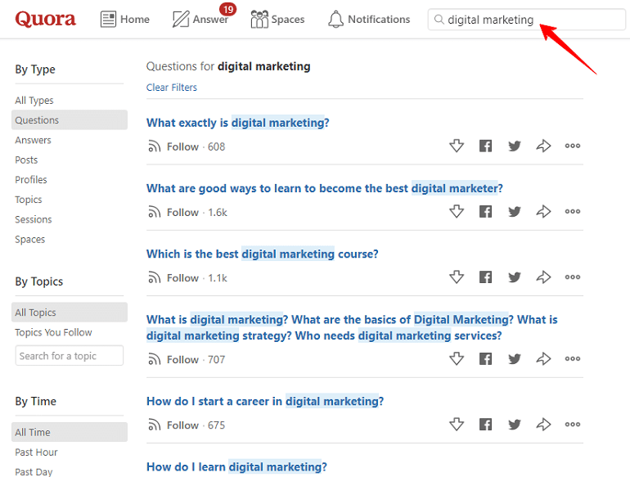This screenshot has width=630, height=477.
Task: Open 'How do I learn digital marketing?' question
Action: [236, 467]
